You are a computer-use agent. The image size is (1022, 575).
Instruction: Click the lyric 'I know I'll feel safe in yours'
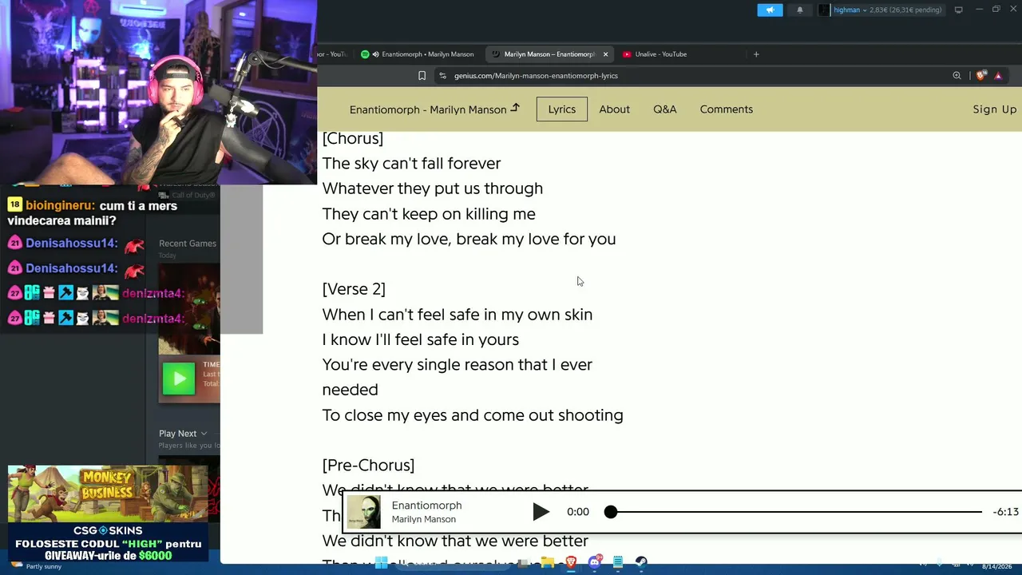point(421,339)
